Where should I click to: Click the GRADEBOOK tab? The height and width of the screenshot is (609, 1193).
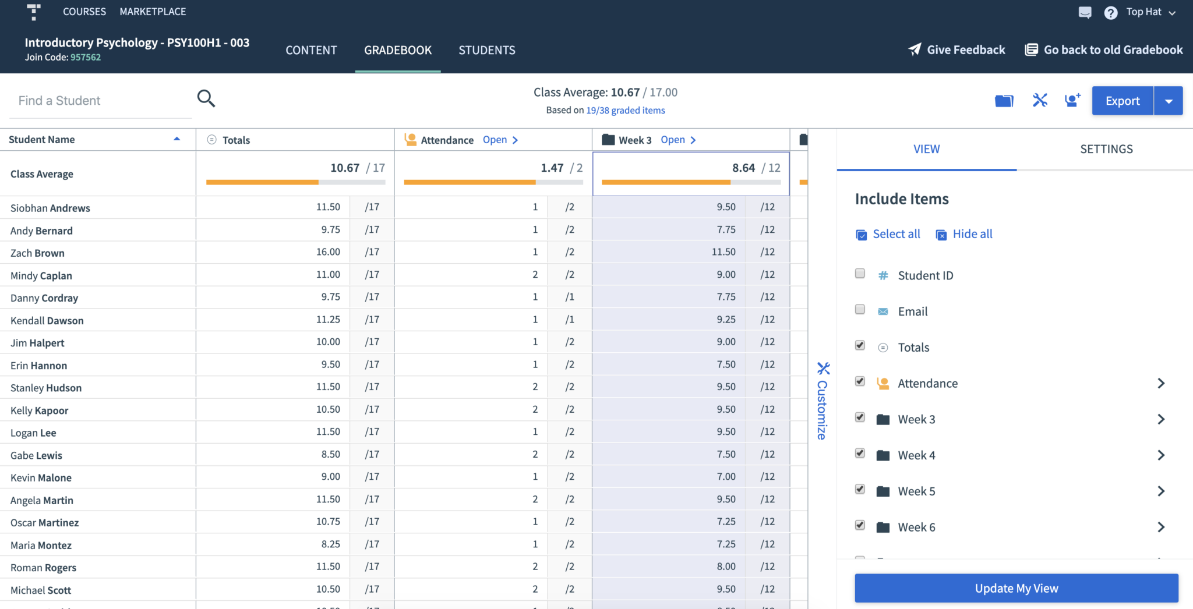(x=398, y=50)
